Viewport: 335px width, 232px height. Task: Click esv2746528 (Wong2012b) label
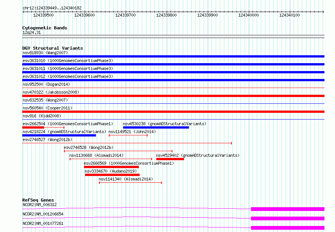point(88,147)
